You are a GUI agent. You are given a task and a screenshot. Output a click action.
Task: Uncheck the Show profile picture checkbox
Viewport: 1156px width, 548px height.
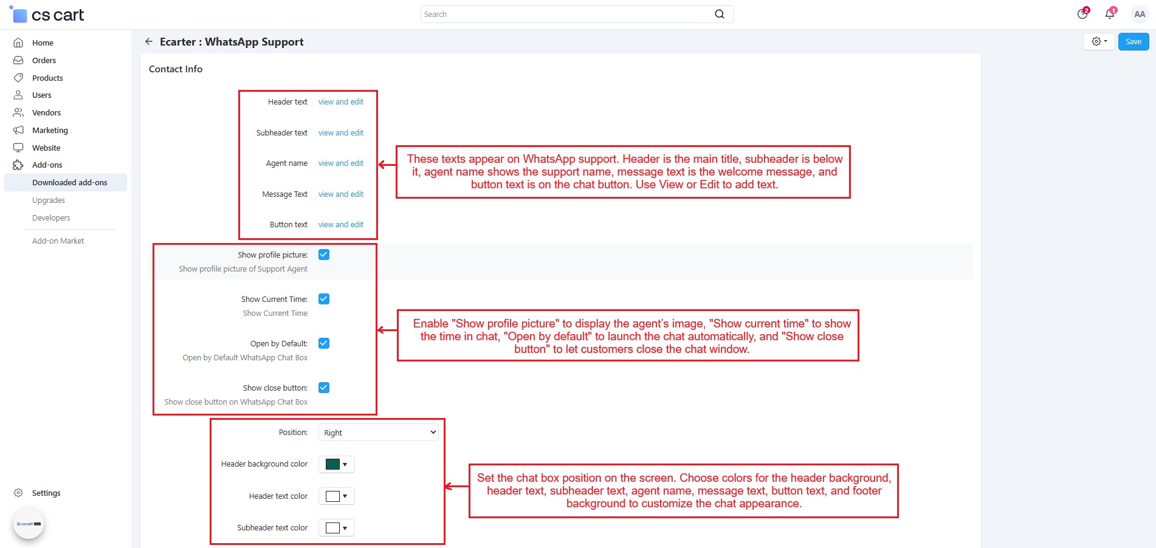pyautogui.click(x=324, y=255)
